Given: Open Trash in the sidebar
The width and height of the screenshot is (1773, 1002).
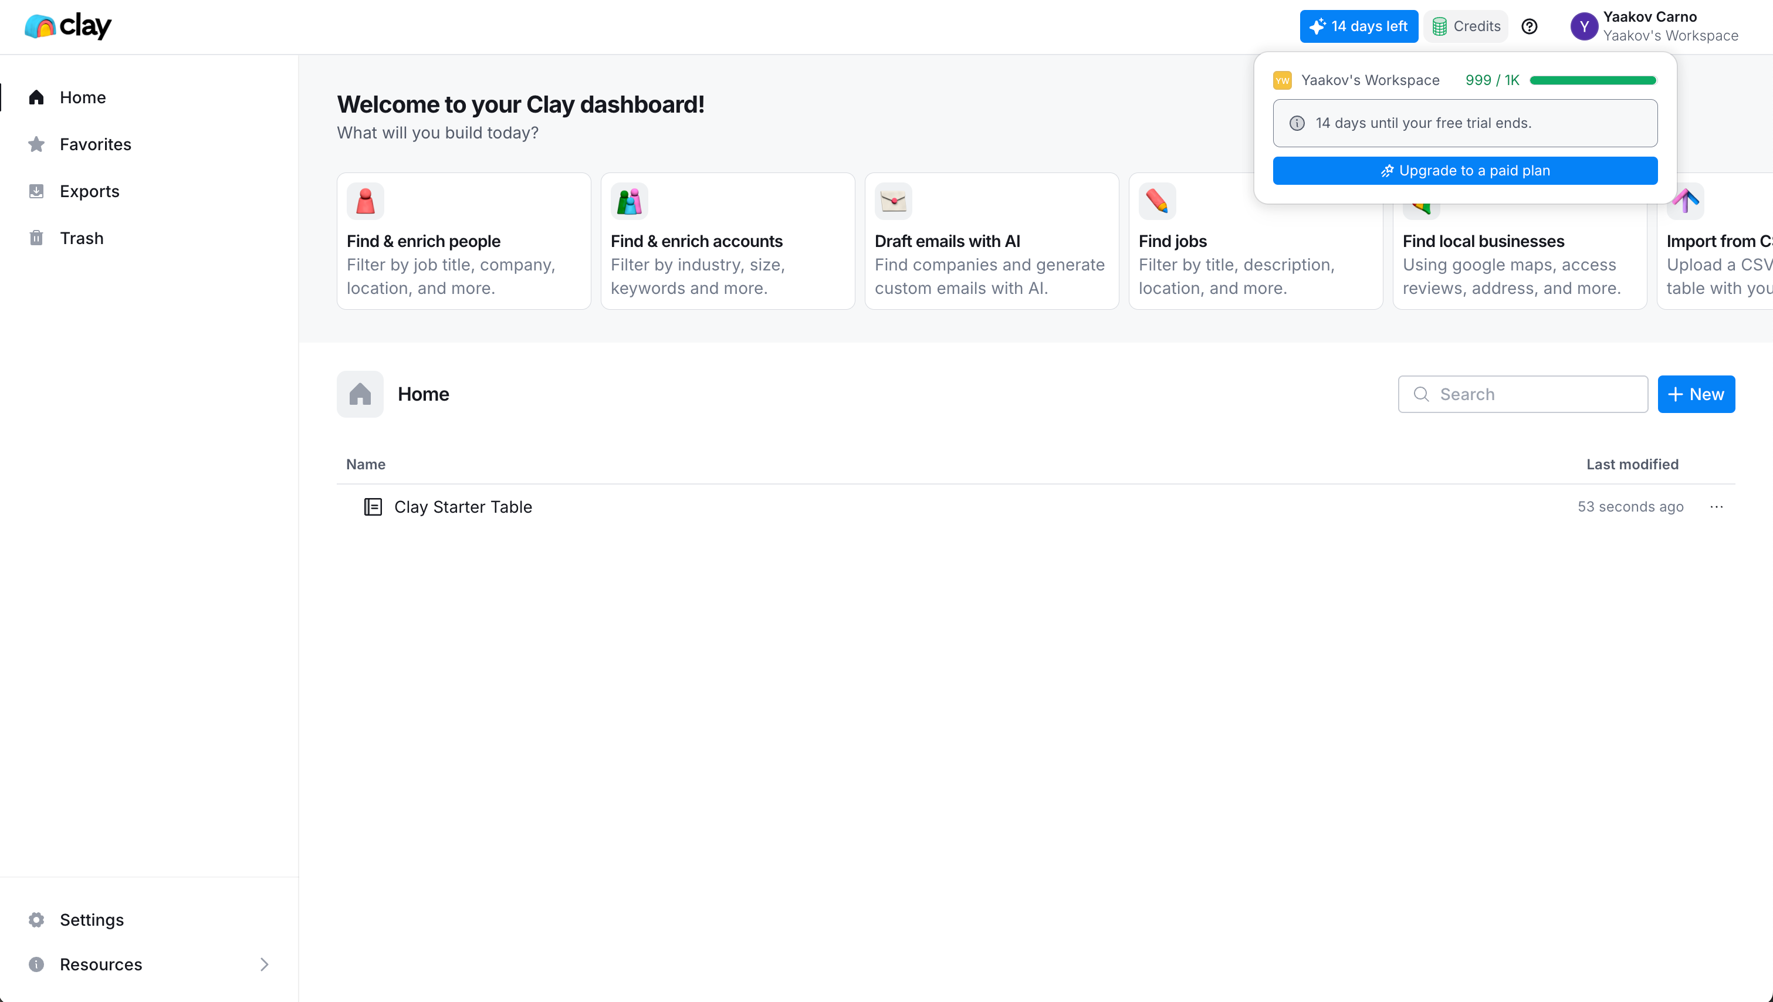Looking at the screenshot, I should (x=148, y=238).
